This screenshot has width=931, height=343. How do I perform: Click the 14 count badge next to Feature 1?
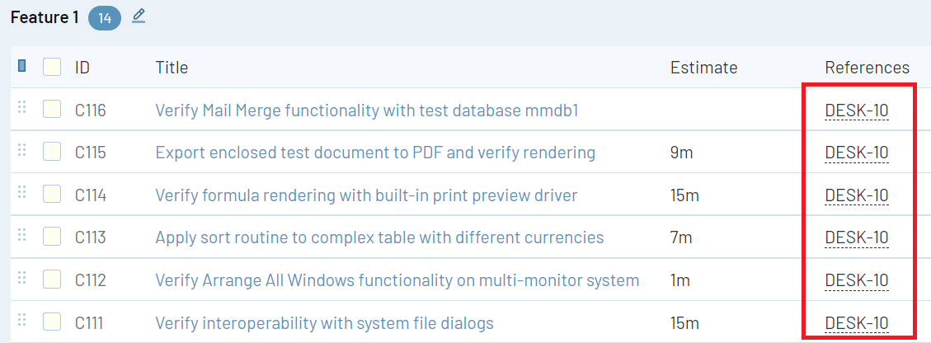[105, 18]
